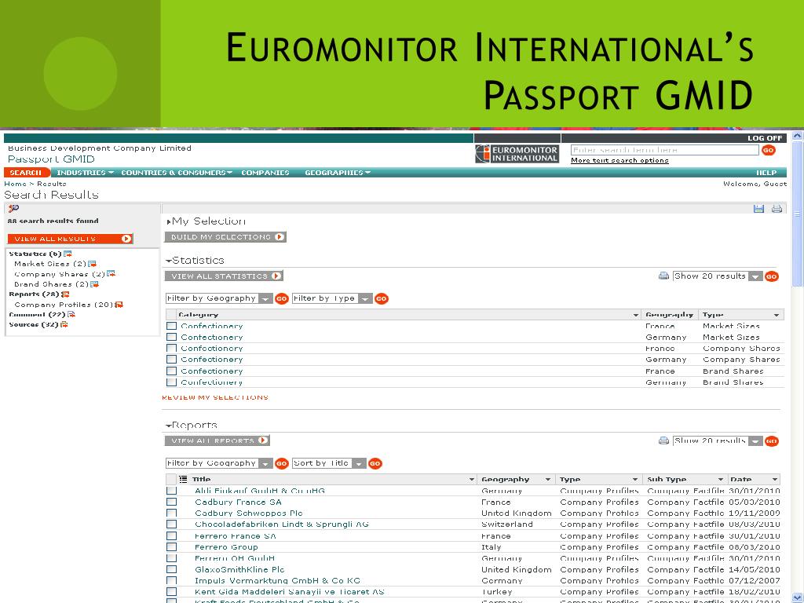Click REVIEW MY SELECTIONS link
Viewport: 804px width, 603px height.
tap(215, 397)
